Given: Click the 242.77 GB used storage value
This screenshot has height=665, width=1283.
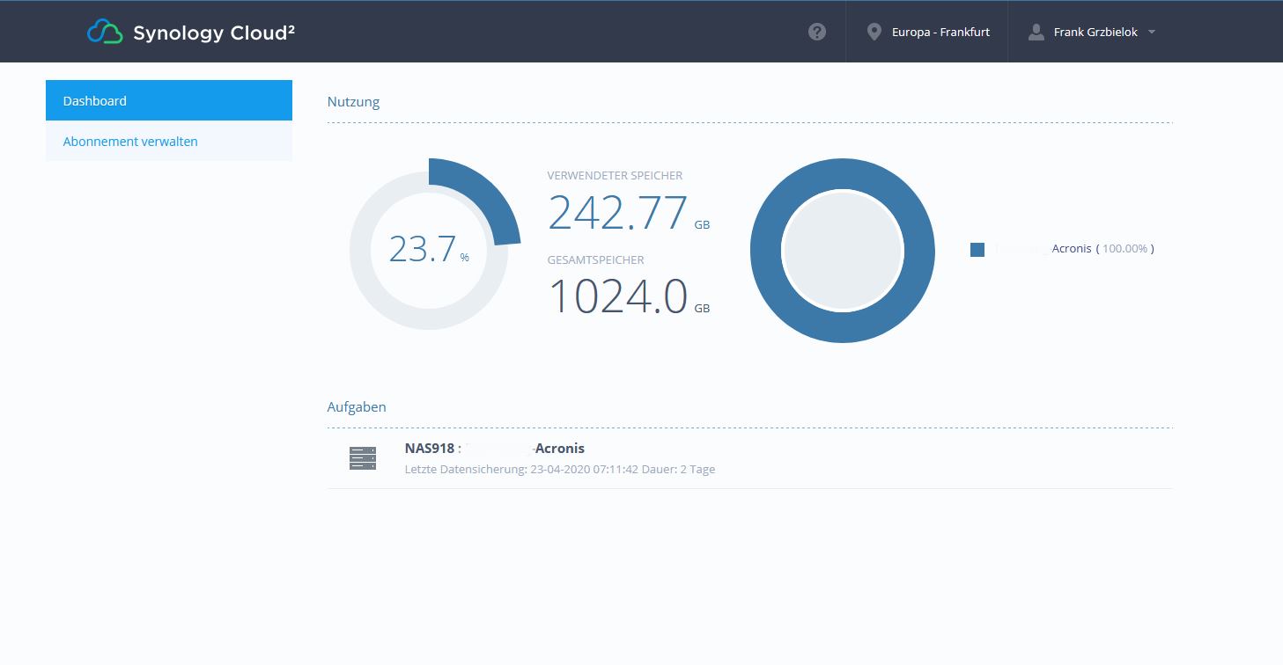Looking at the screenshot, I should 629,213.
